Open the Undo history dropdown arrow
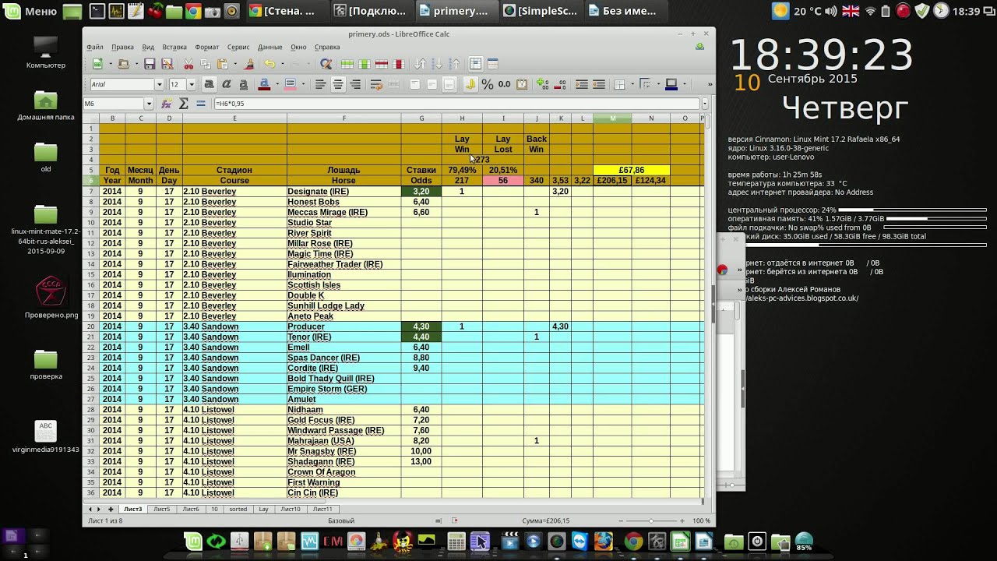997x561 pixels. click(x=283, y=64)
